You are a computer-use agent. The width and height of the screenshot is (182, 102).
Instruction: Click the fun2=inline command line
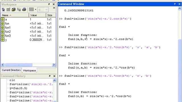click(x=110, y=47)
